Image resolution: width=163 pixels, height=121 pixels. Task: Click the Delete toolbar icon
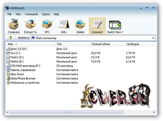(80, 24)
